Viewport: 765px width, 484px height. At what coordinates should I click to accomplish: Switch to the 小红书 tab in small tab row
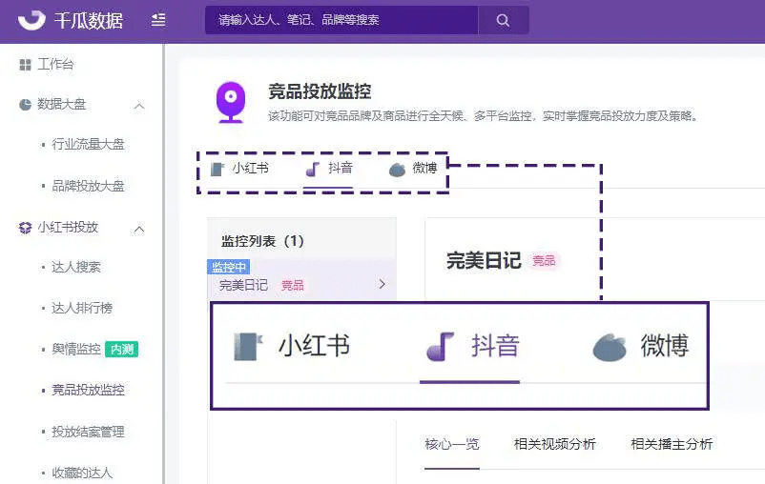[239, 169]
